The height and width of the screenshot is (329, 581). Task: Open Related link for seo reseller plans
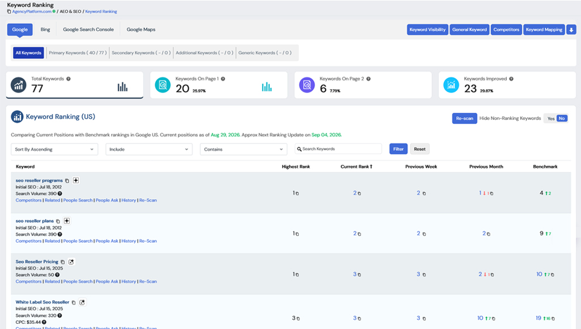52,241
